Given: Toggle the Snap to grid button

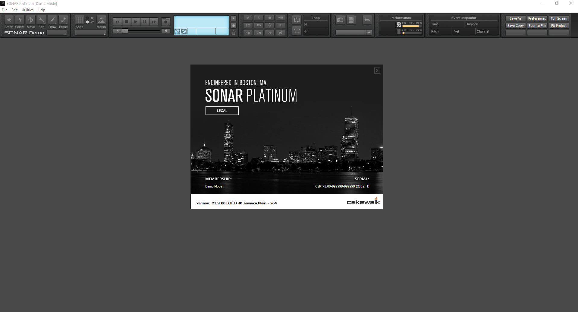Looking at the screenshot, I should tap(79, 20).
